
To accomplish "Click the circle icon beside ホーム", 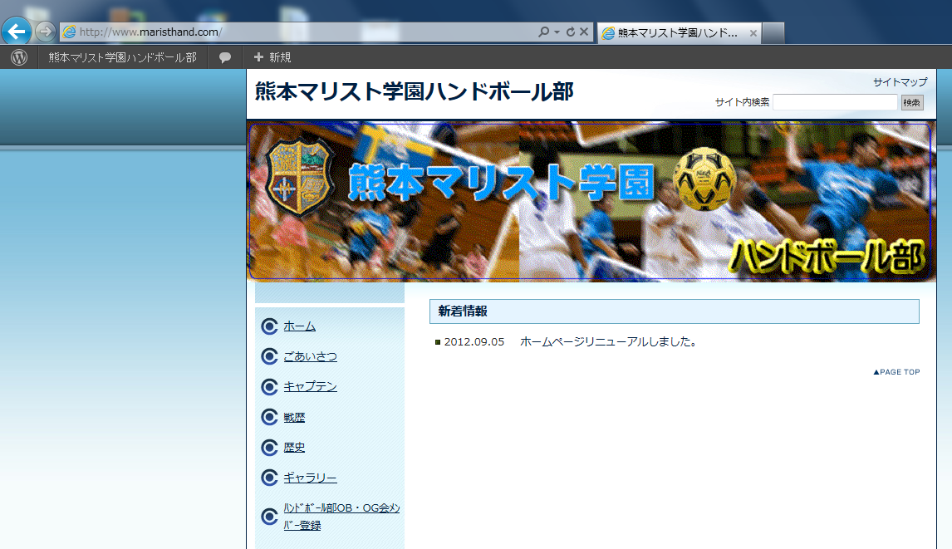I will (270, 326).
